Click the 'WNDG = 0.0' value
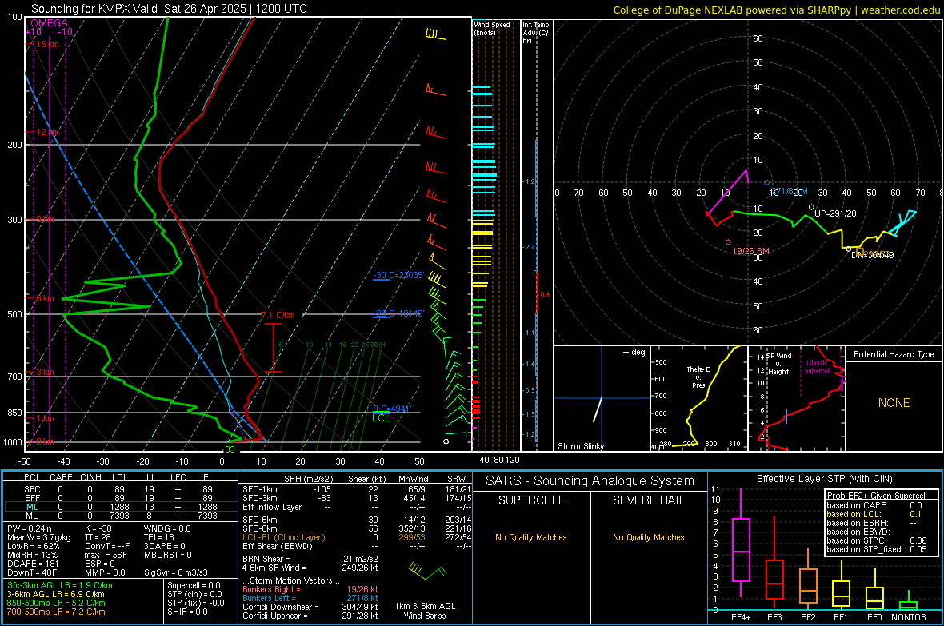This screenshot has width=944, height=626. (166, 528)
